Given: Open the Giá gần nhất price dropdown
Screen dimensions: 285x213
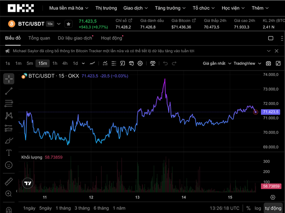Looking at the screenshot, I should (x=216, y=63).
